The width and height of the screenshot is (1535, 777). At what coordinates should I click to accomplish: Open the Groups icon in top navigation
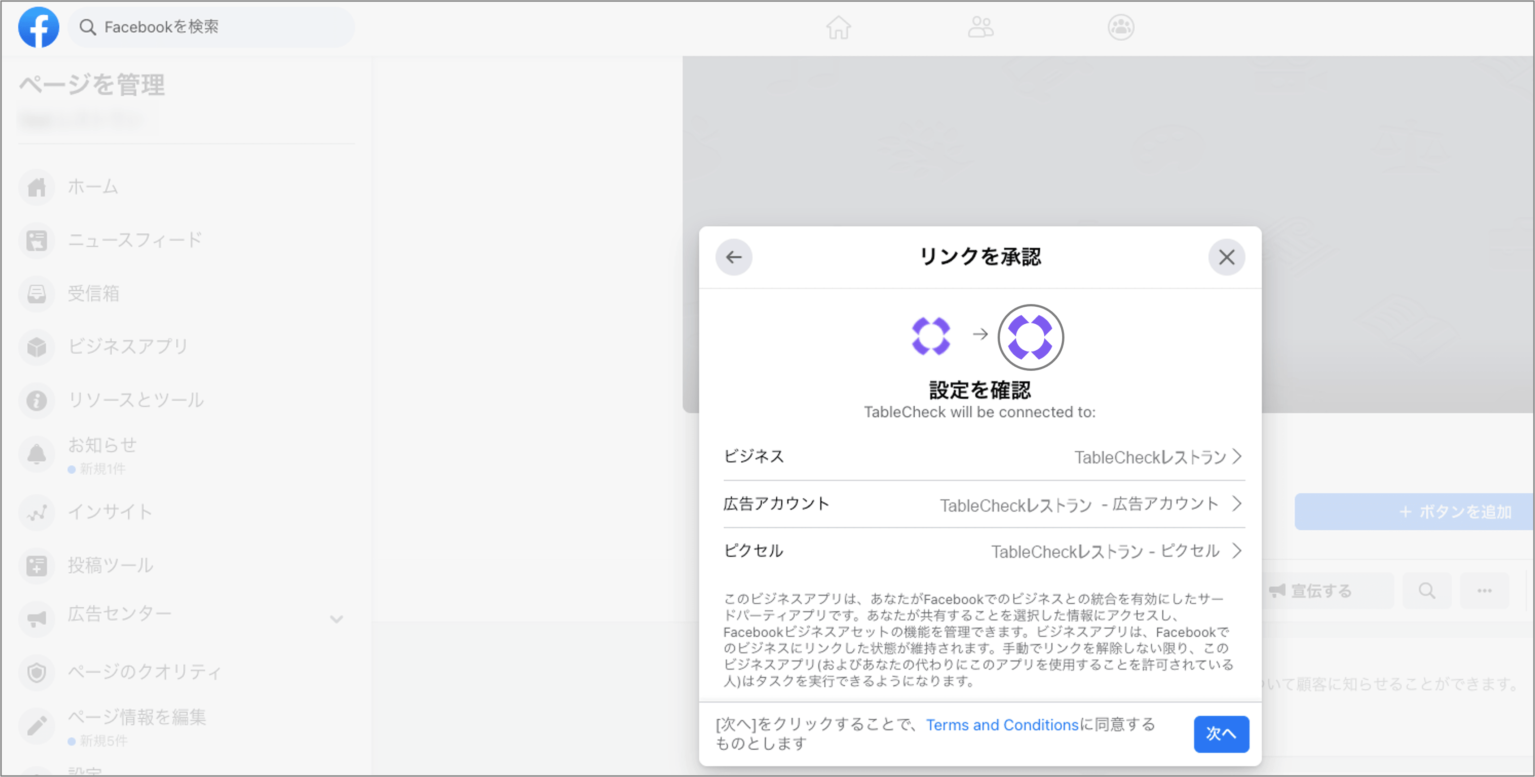click(1121, 27)
